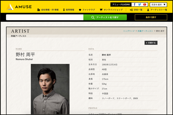Open the official Facebook page icon

click(x=134, y=5)
